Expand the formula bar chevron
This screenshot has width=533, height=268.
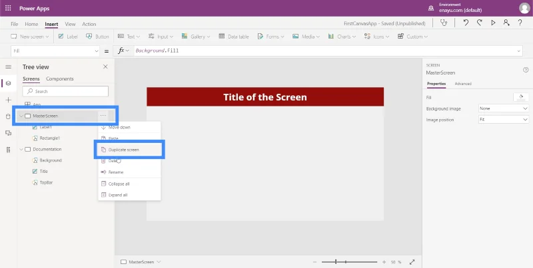(519, 51)
